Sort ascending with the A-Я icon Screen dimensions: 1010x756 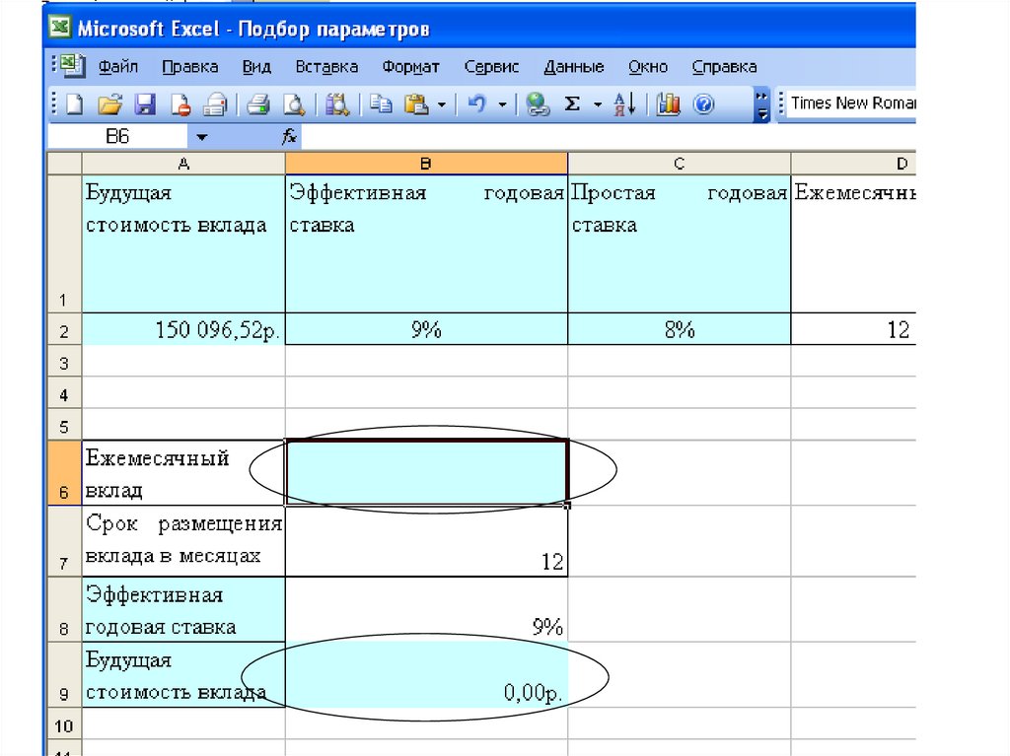point(624,103)
